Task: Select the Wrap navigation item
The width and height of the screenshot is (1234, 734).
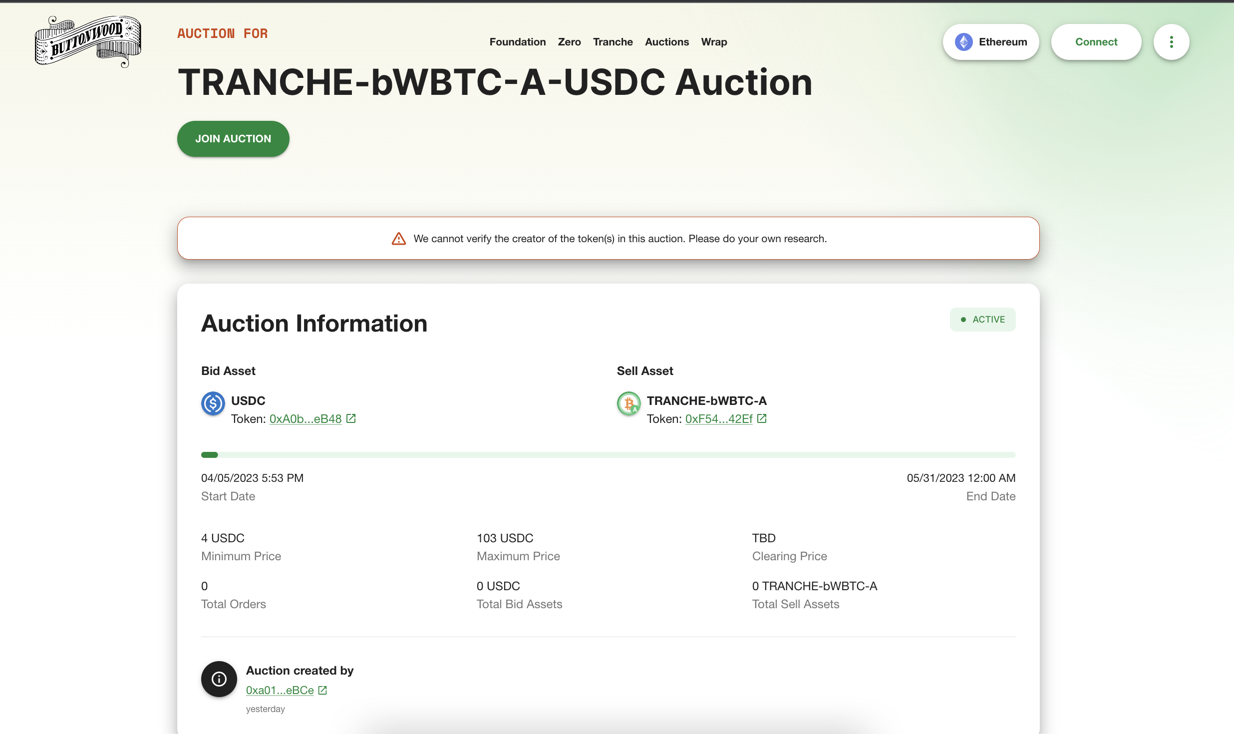Action: pos(714,42)
